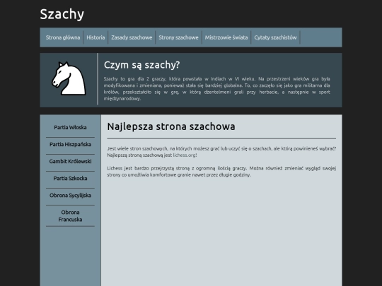
Task: Go to the Historia page
Action: [95, 37]
